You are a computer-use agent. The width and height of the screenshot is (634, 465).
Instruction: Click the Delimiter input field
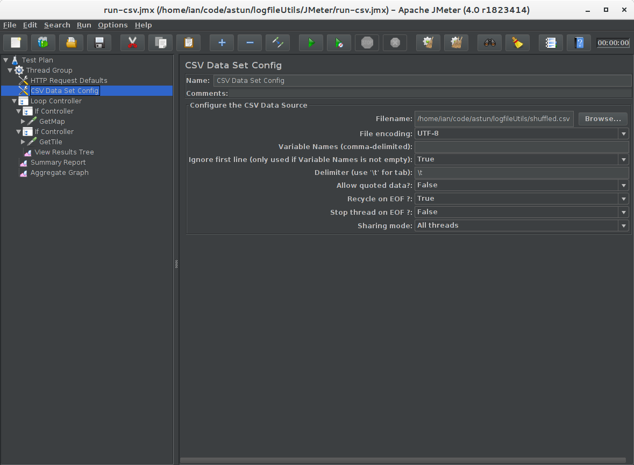(x=522, y=172)
